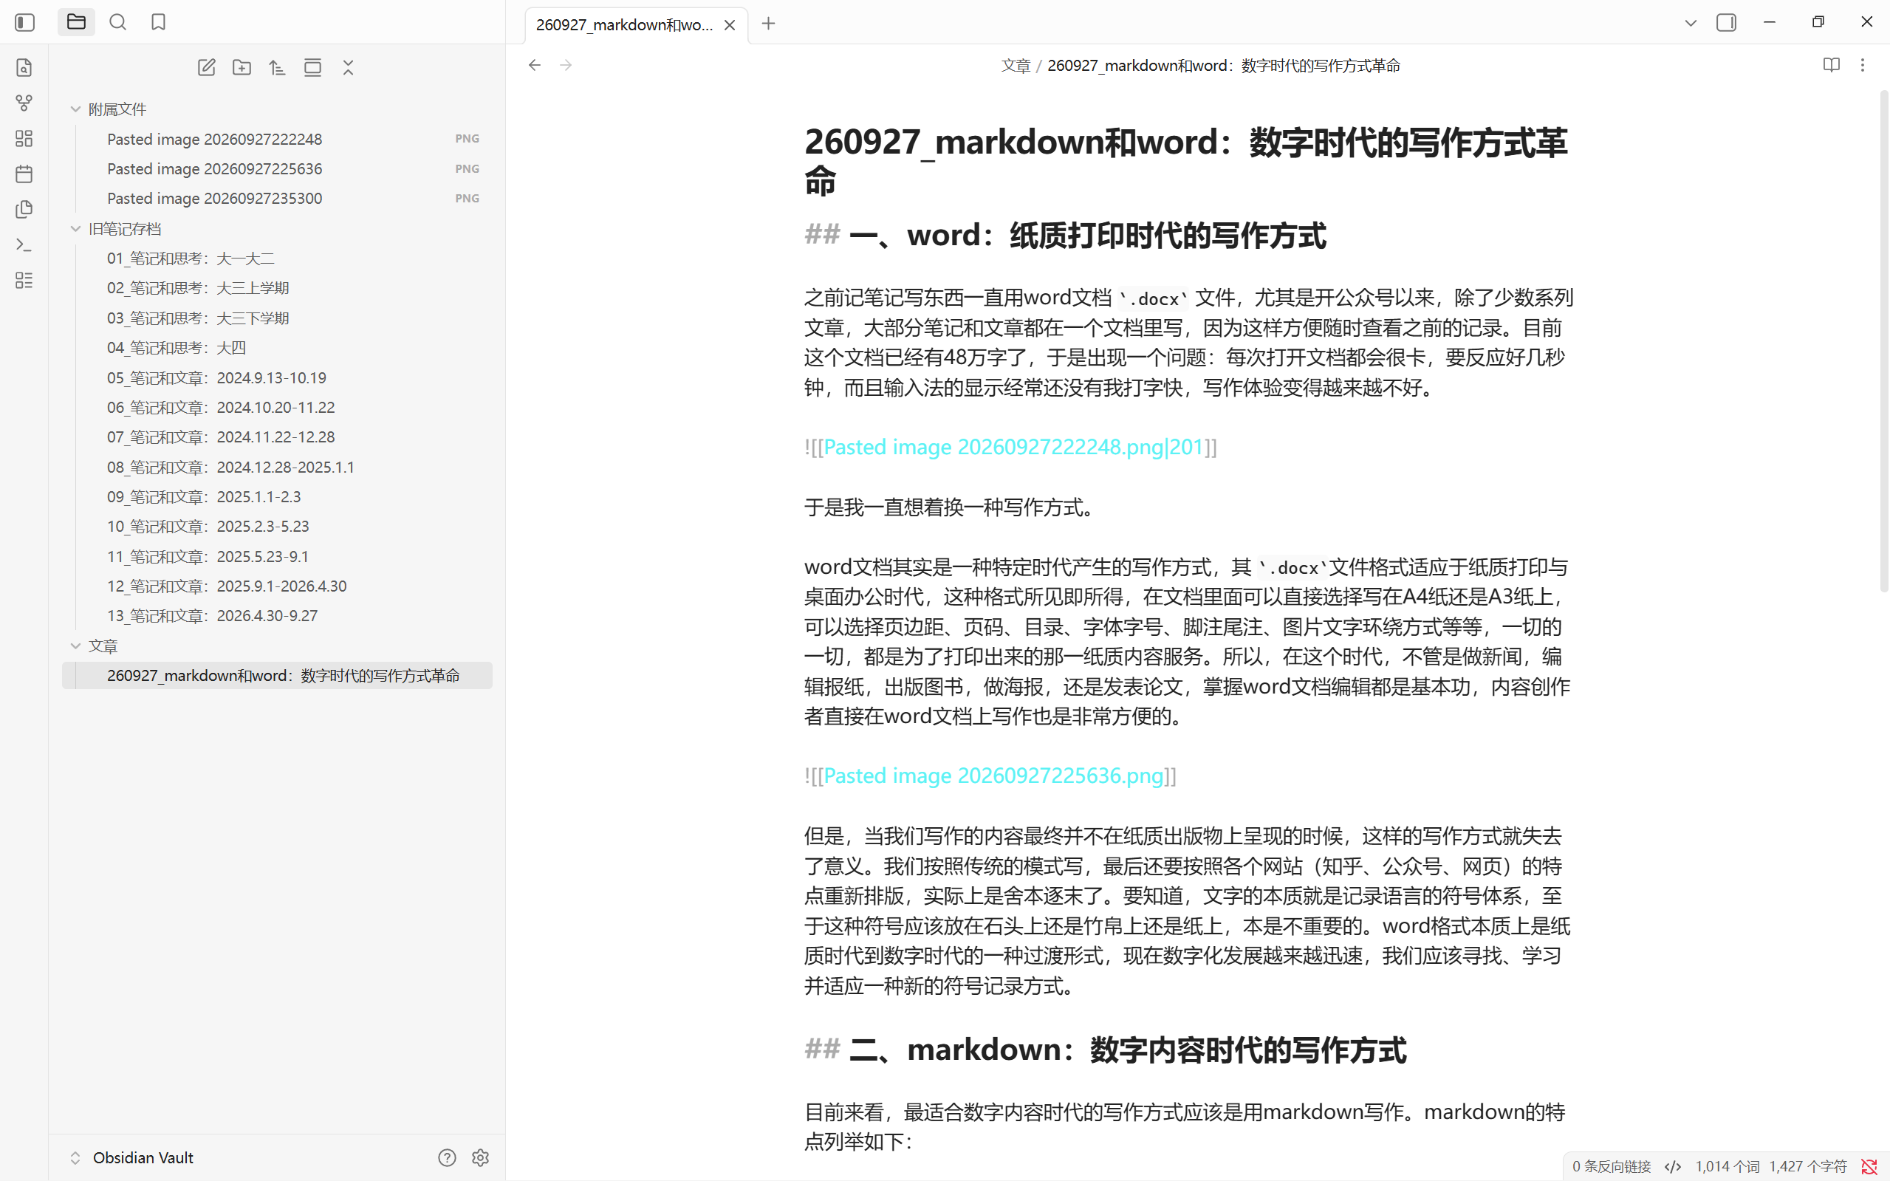Open file Pasted image 20260927235300
This screenshot has height=1181, width=1890.
click(x=277, y=199)
